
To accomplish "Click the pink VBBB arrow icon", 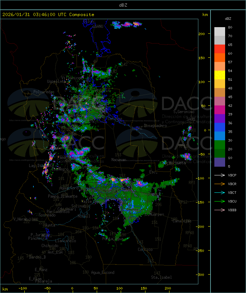I will point(220,210).
